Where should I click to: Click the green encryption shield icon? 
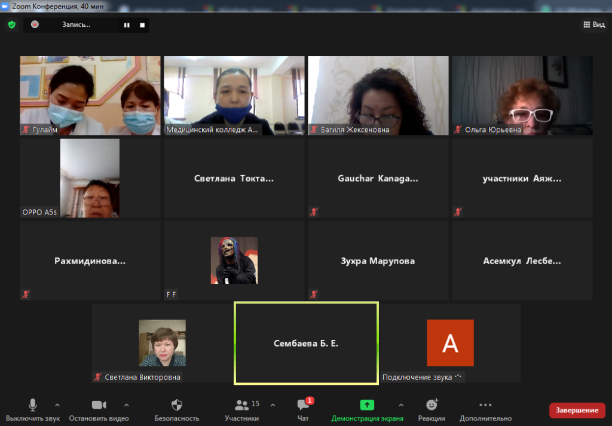tap(11, 24)
